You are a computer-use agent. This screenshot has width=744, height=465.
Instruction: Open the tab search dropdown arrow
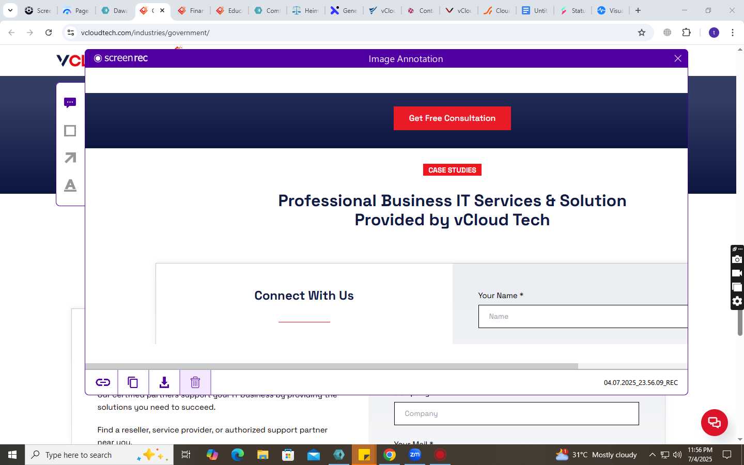click(x=10, y=10)
